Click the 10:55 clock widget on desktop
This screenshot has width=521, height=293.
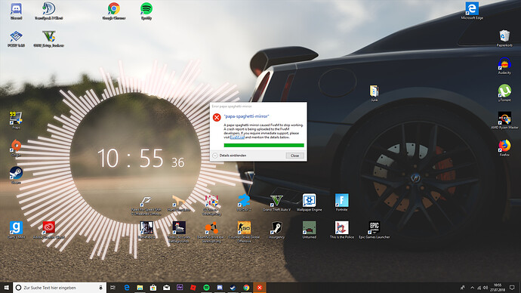pyautogui.click(x=141, y=158)
